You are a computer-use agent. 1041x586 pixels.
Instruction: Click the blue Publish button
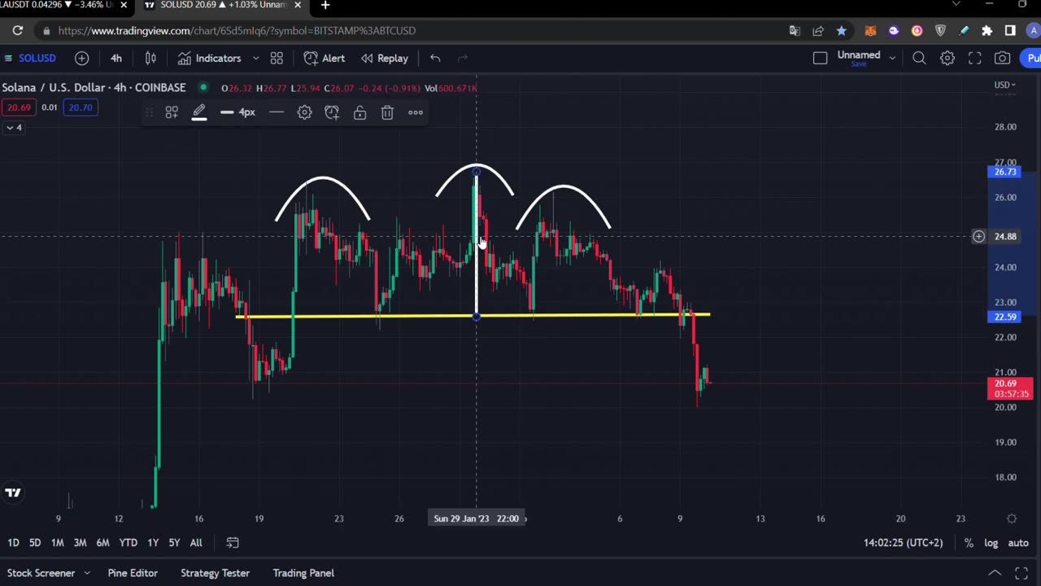(x=1031, y=59)
